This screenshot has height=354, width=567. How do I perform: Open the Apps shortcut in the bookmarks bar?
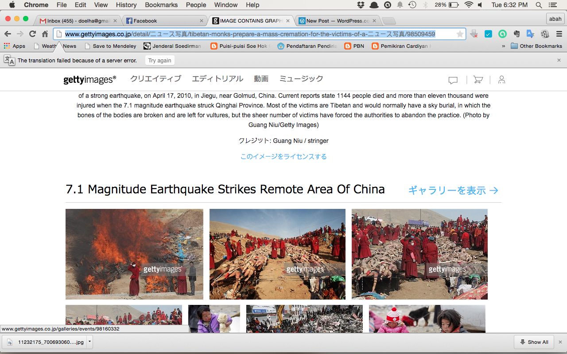(x=14, y=46)
